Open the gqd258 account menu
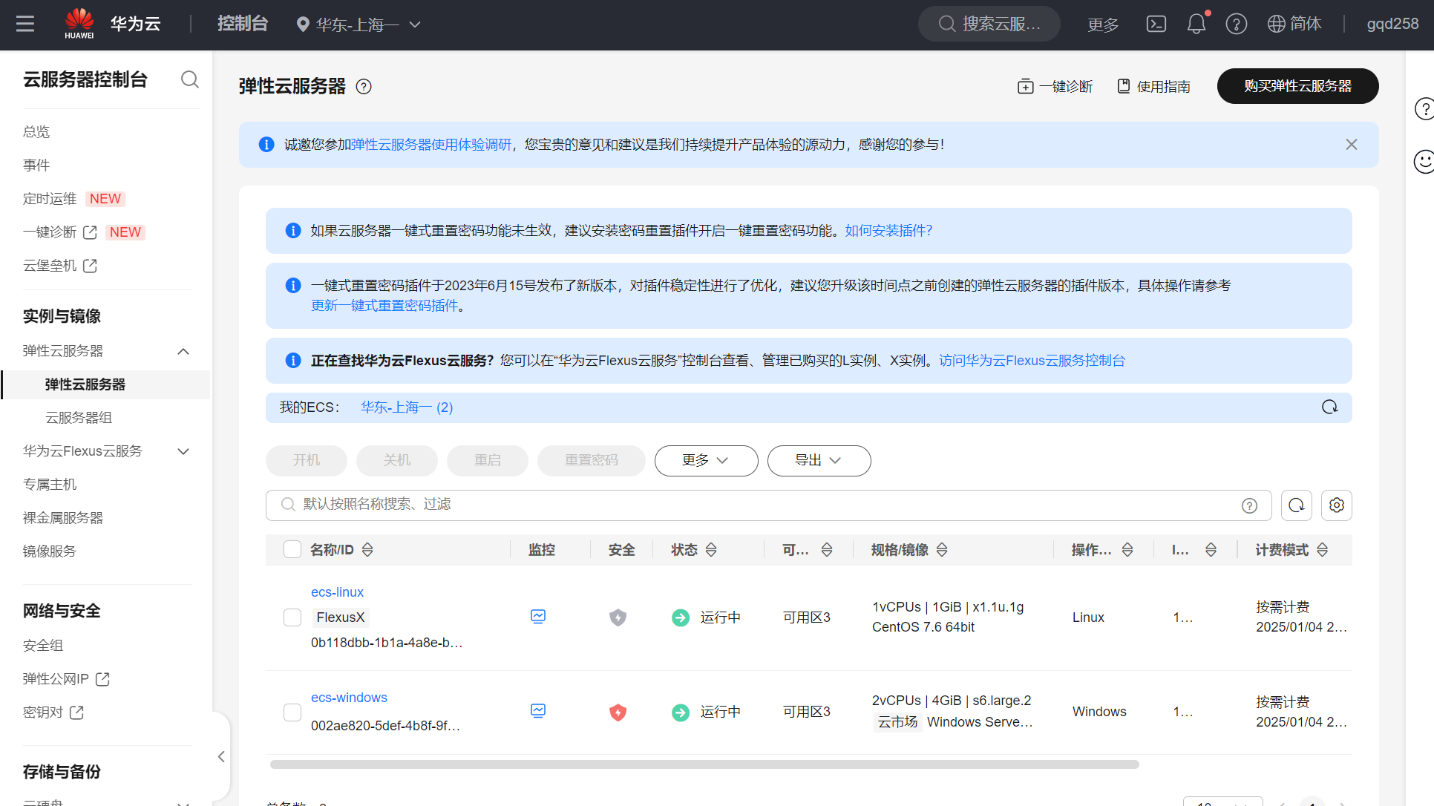 click(1392, 24)
